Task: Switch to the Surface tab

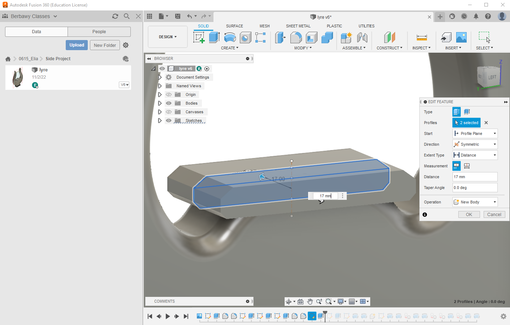Action: click(234, 26)
